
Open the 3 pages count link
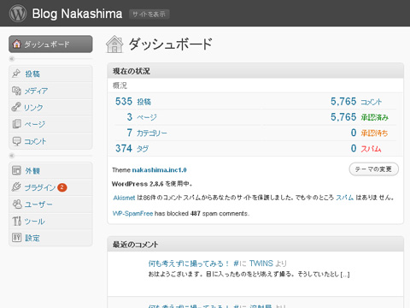coord(130,117)
